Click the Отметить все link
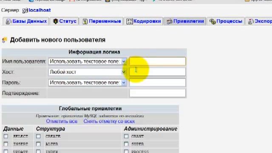 pyautogui.click(x=62, y=121)
